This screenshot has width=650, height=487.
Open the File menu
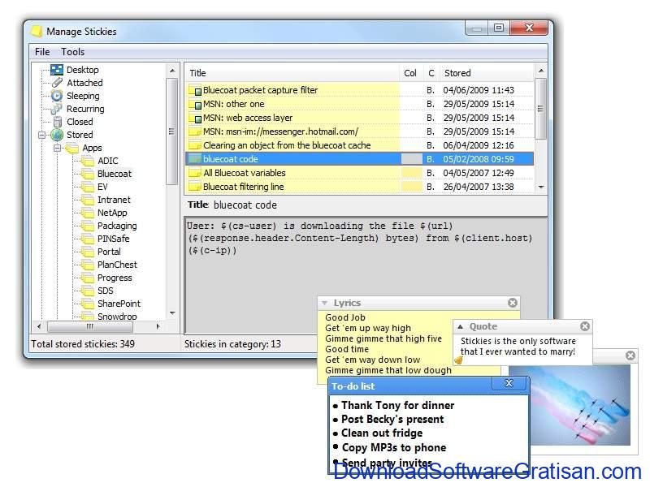tap(42, 52)
